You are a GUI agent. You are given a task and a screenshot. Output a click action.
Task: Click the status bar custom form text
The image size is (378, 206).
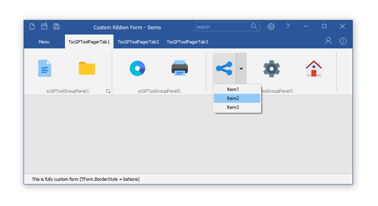point(86,179)
